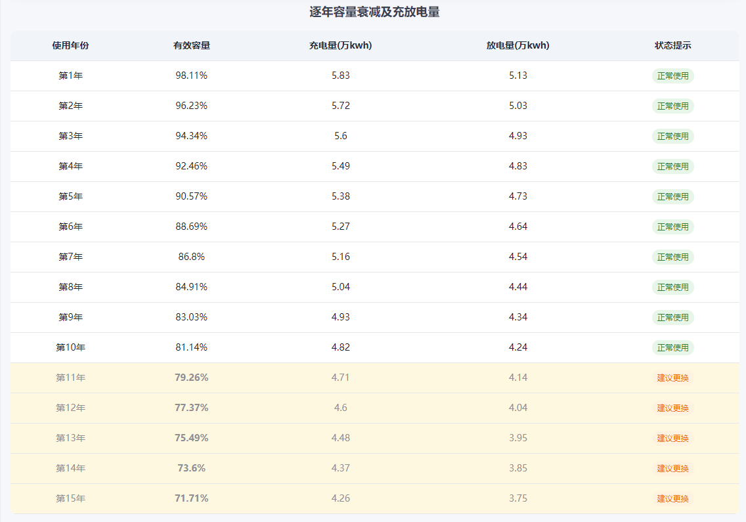Click the bold 79.26% capacity value
The width and height of the screenshot is (746, 522).
pyautogui.click(x=191, y=378)
